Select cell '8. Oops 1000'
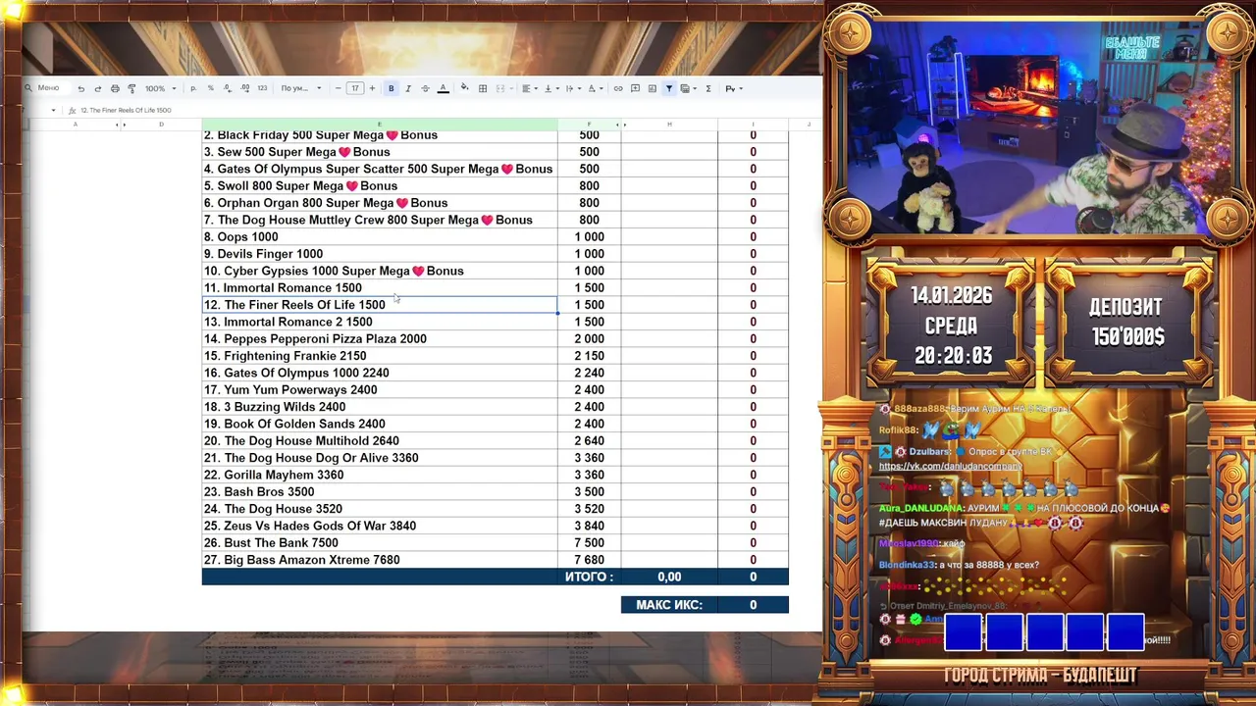Viewport: 1256px width, 706px height. pyautogui.click(x=380, y=237)
